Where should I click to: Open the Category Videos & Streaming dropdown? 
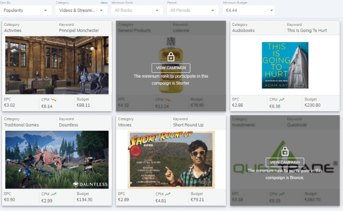[x=81, y=10]
